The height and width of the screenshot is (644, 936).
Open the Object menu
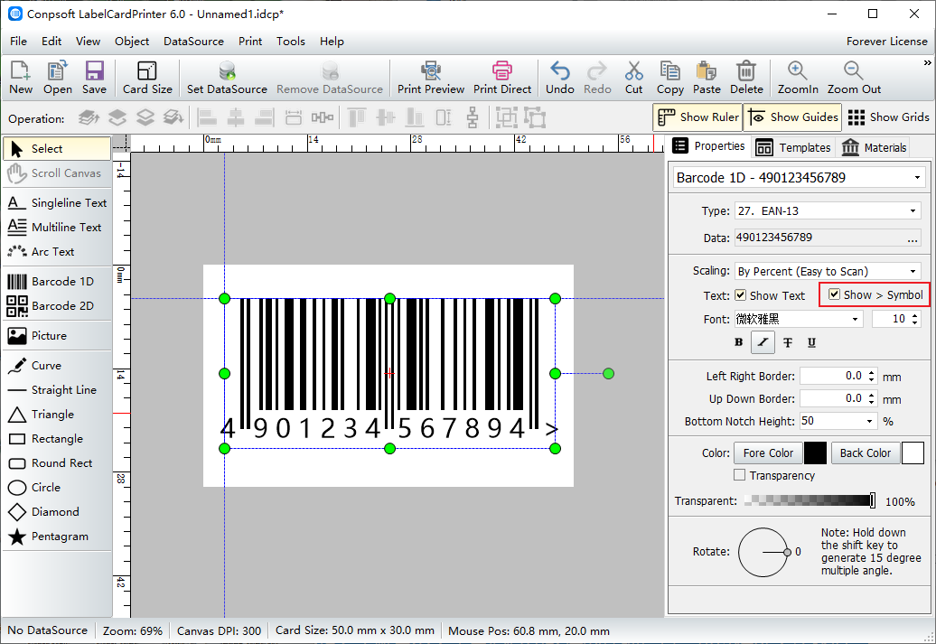(x=132, y=42)
